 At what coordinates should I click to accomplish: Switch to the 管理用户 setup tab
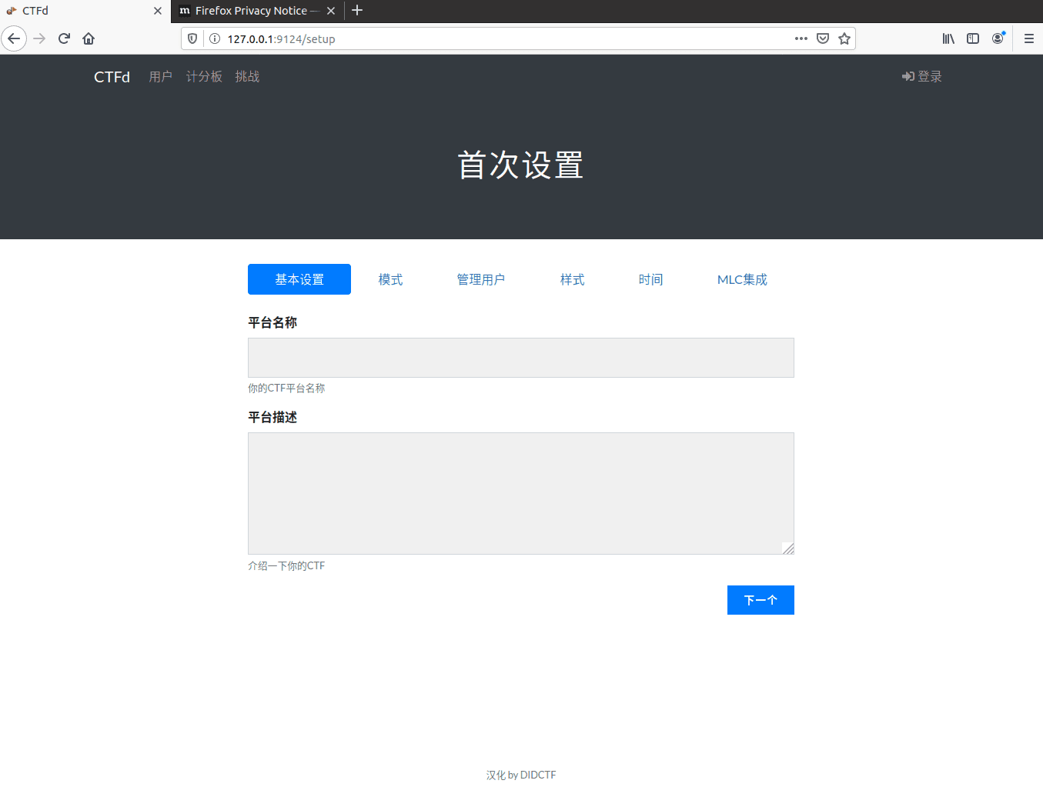(481, 279)
